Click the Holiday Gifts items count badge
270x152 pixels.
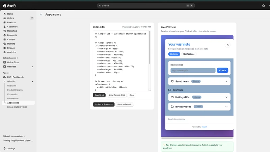(x=196, y=97)
